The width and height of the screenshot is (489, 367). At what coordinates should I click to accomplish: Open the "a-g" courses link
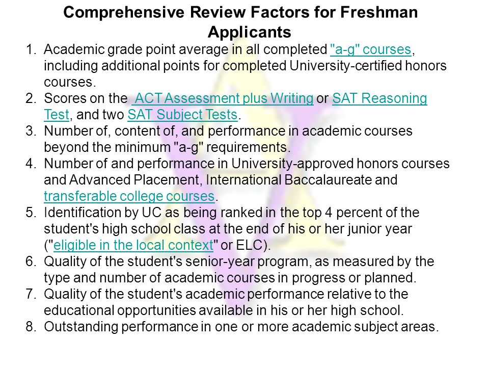(x=371, y=49)
